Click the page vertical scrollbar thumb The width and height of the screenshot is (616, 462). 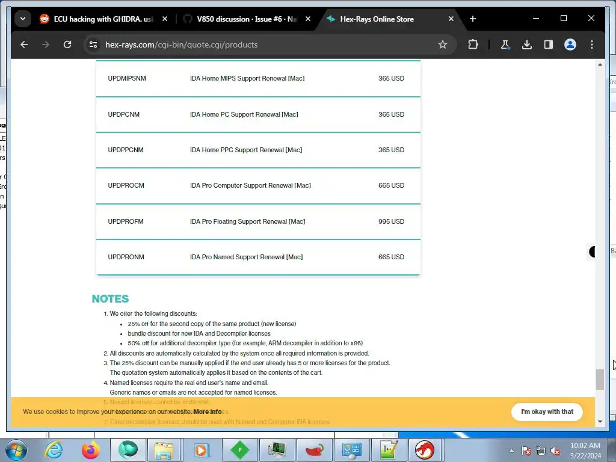[x=600, y=380]
